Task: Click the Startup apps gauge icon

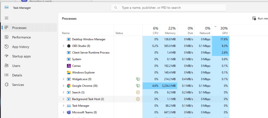Action: (7, 56)
